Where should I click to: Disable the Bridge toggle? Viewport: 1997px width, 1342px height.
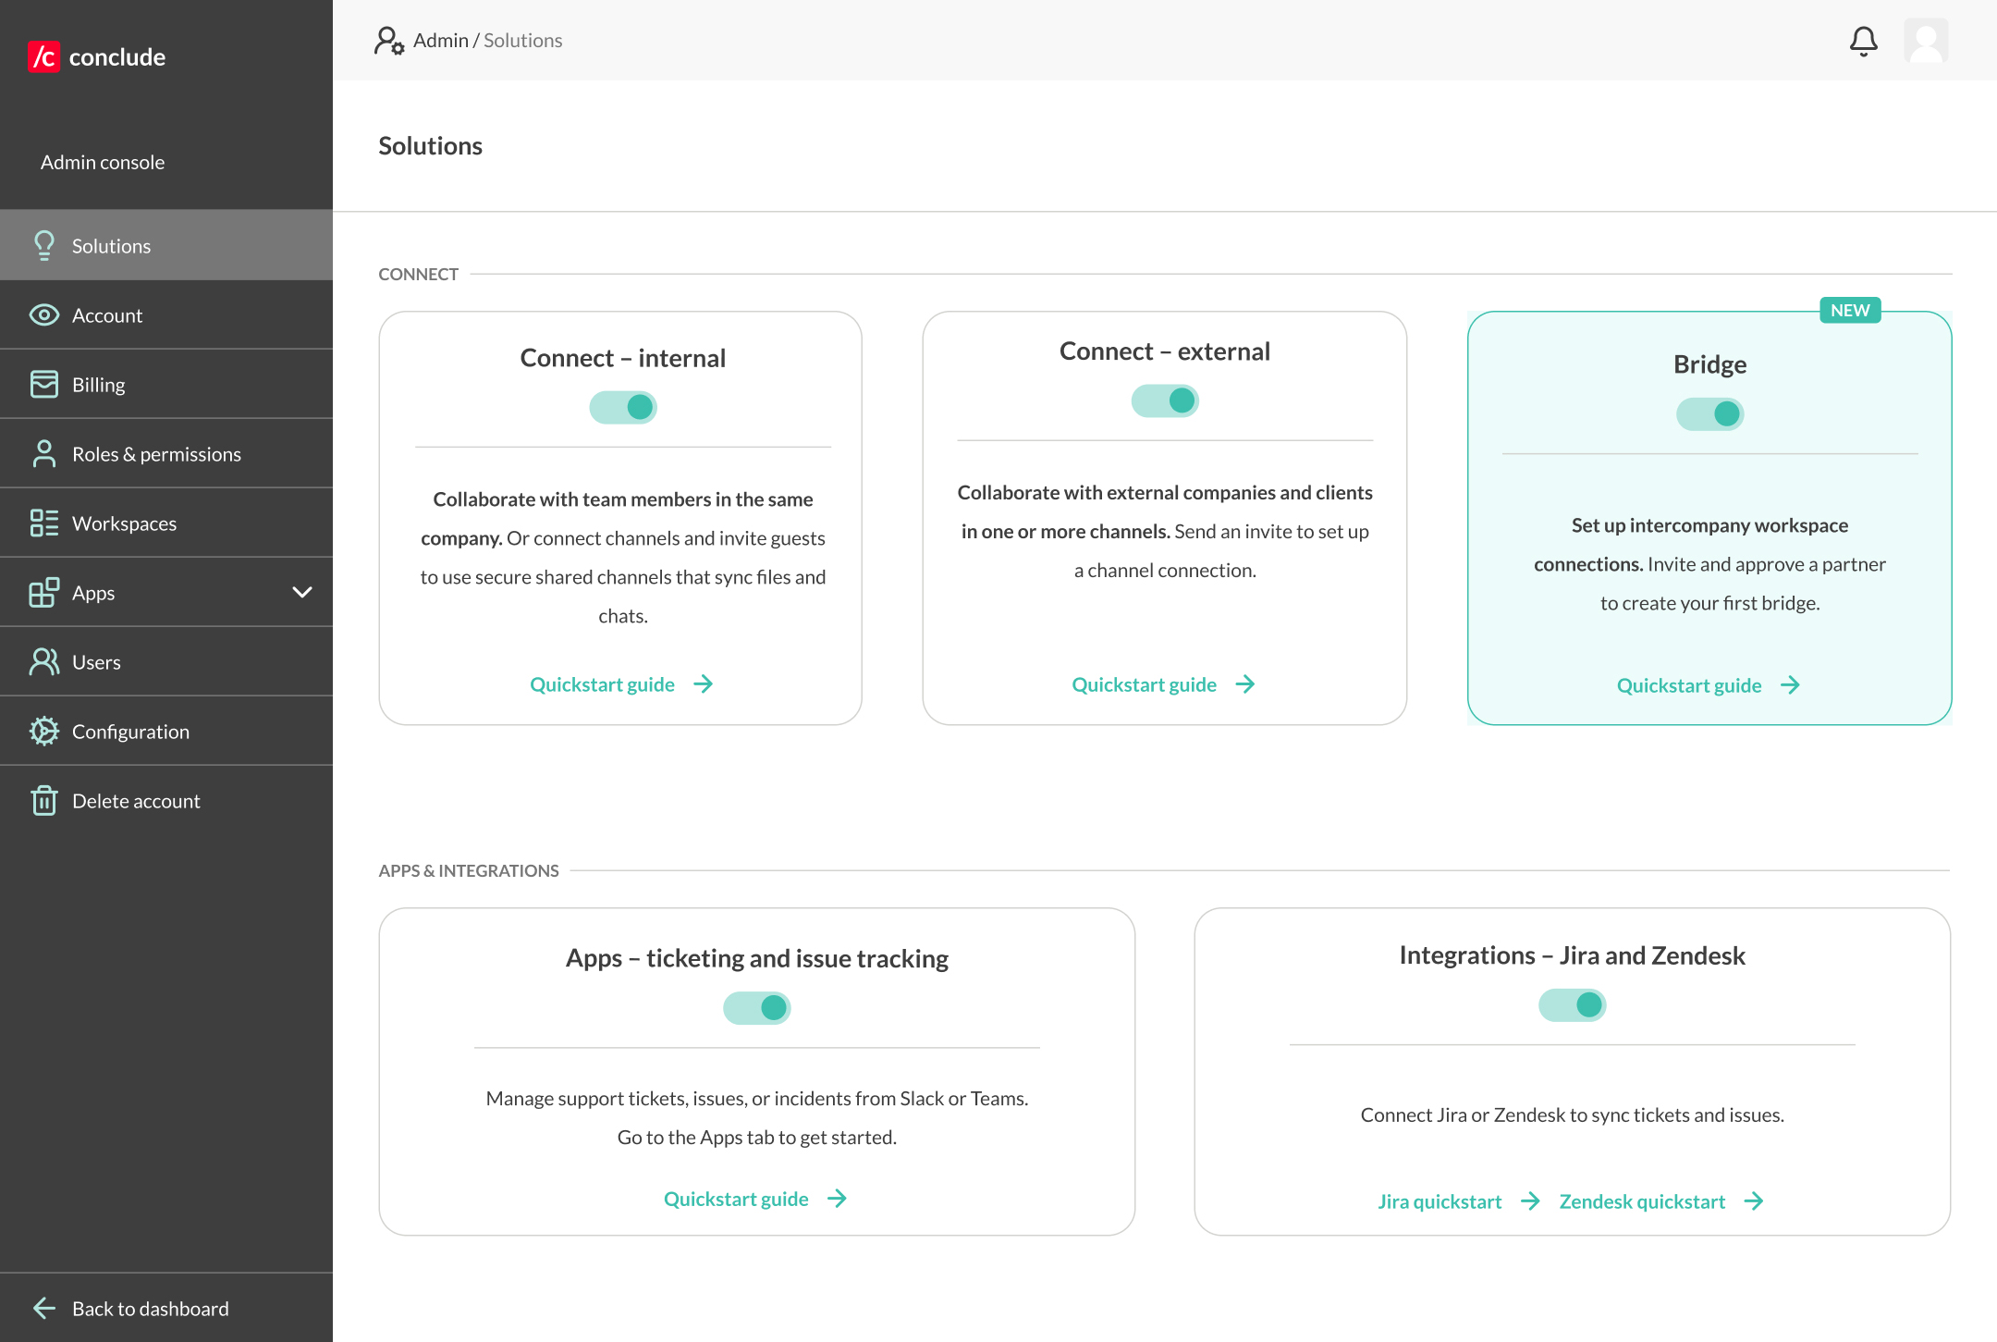(1710, 413)
